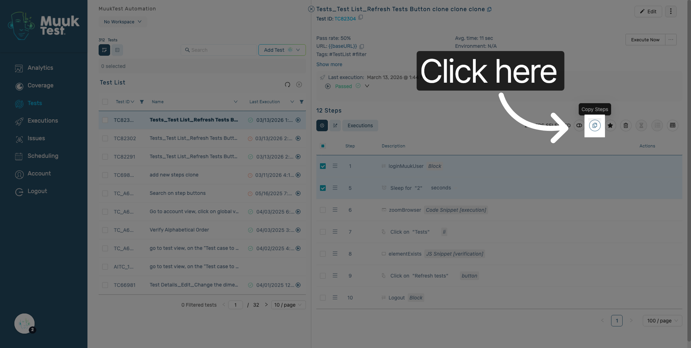The width and height of the screenshot is (691, 348).
Task: Select all tests header checkbox
Action: pyautogui.click(x=105, y=102)
